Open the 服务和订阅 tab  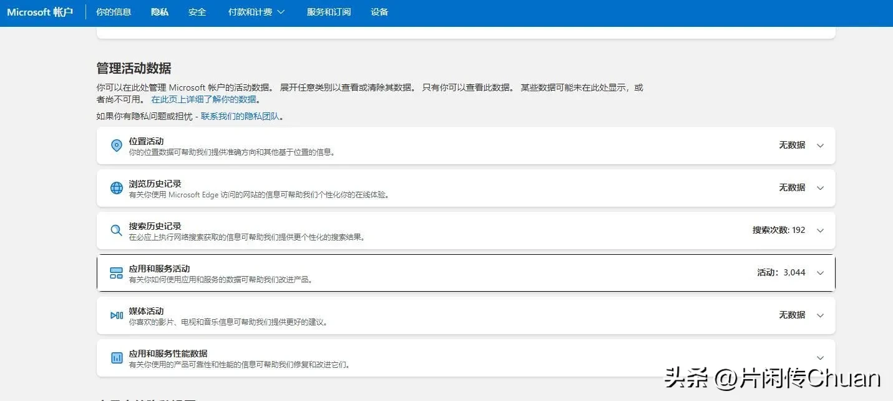click(x=329, y=12)
